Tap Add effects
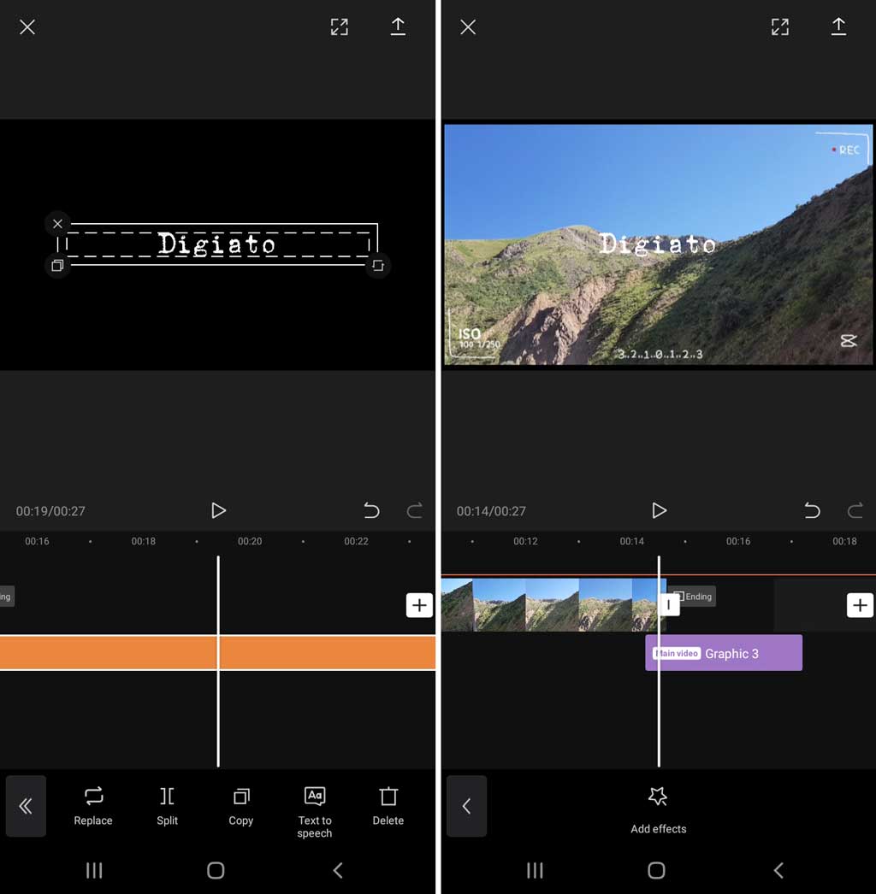 coord(658,811)
